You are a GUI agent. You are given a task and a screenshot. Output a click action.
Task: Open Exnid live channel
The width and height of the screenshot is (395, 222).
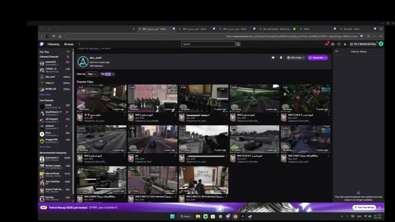point(55,106)
